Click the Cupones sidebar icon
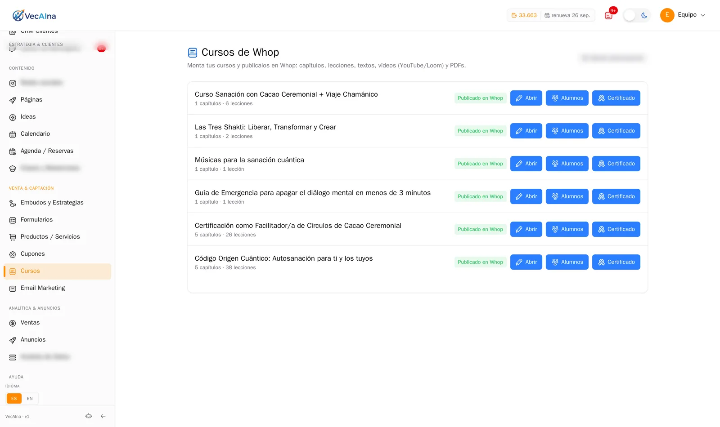 13,254
